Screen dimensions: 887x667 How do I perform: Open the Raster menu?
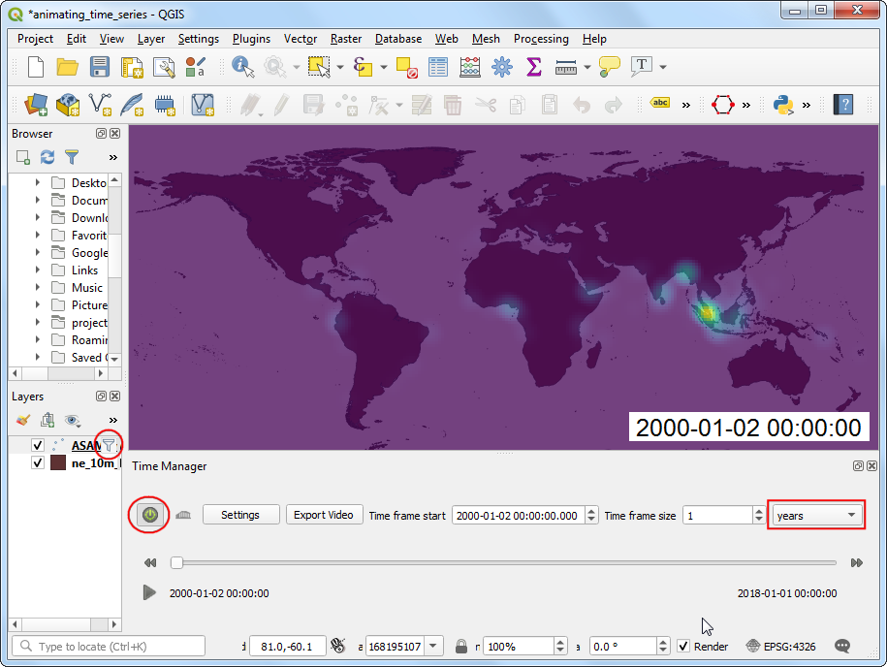345,39
